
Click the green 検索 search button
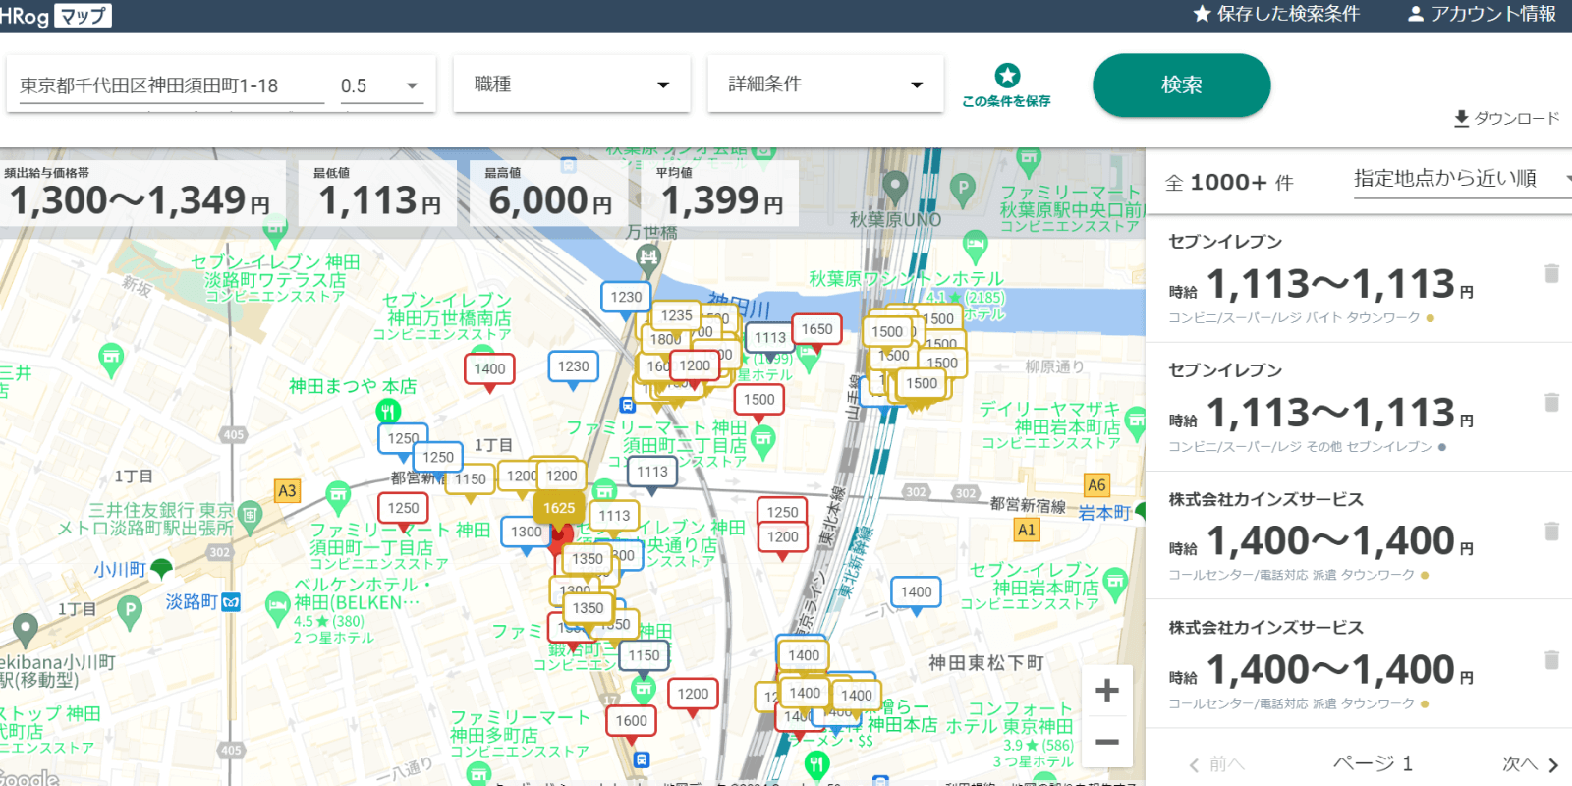1181,85
